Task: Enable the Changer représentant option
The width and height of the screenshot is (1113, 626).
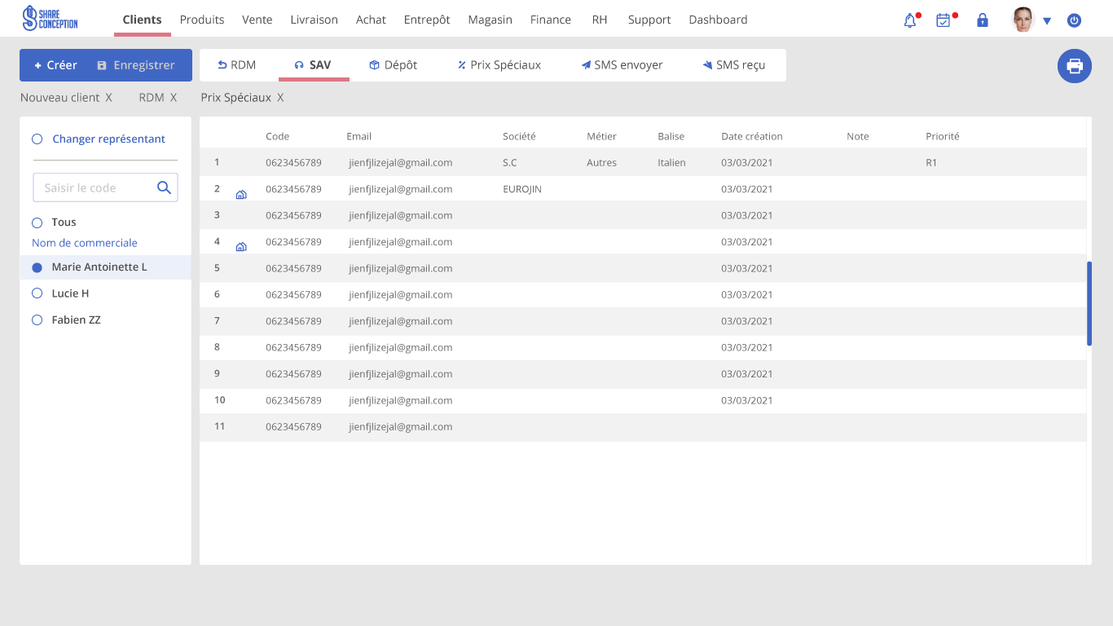Action: click(x=37, y=139)
